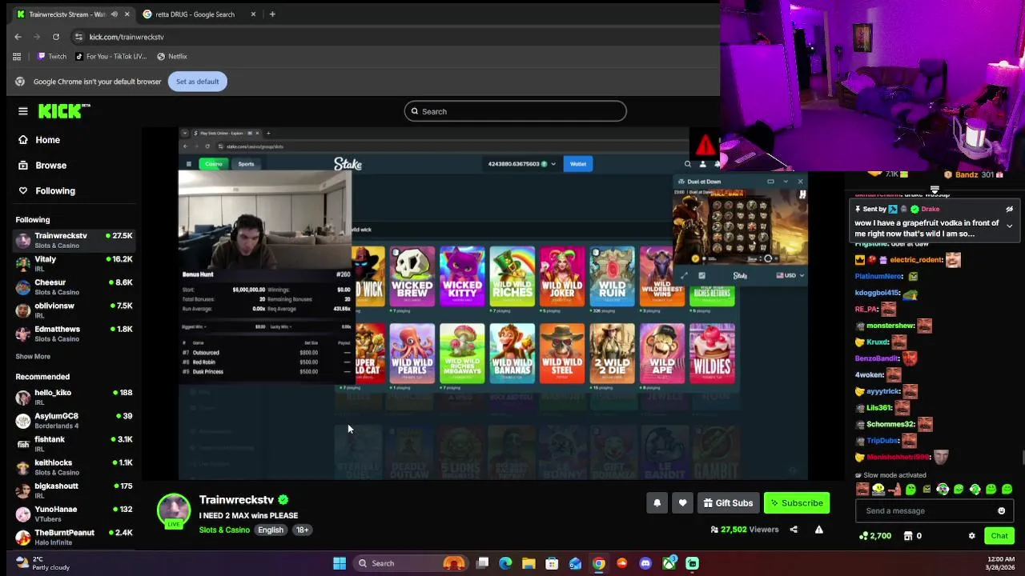Toggle the heart follow button
Viewport: 1025px width, 576px height.
682,503
